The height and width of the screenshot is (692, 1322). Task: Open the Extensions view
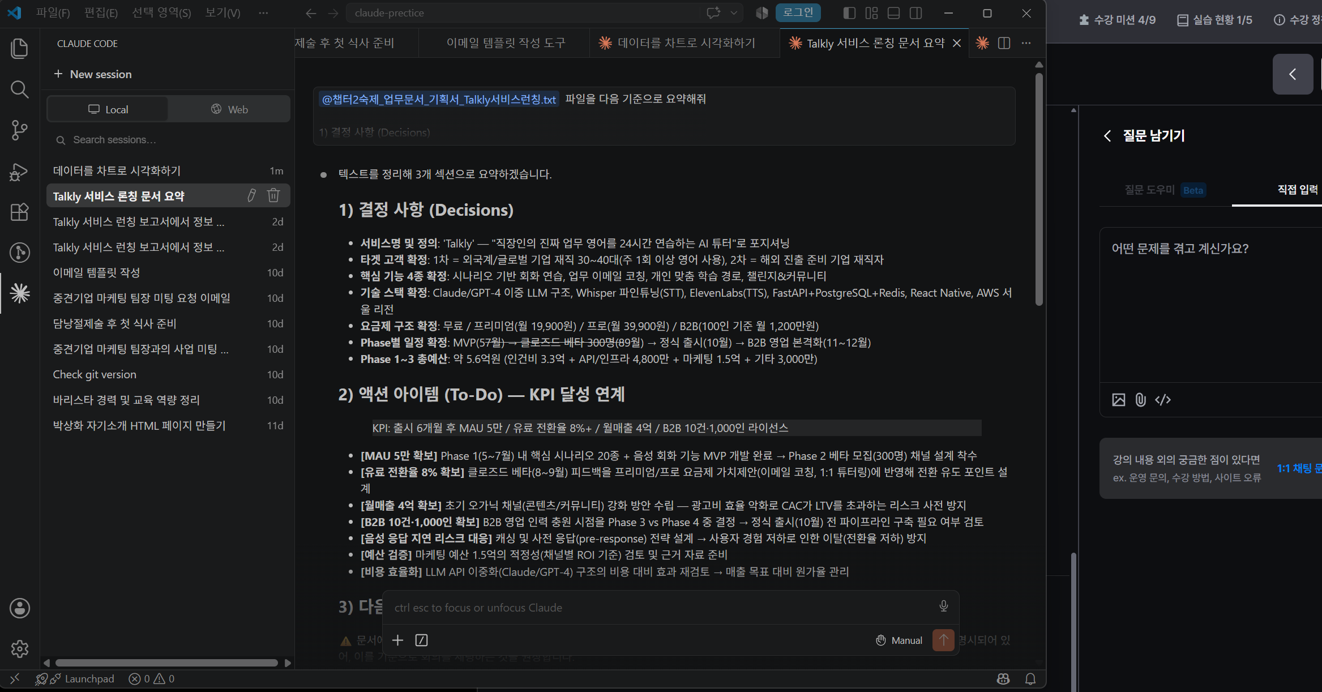(19, 212)
